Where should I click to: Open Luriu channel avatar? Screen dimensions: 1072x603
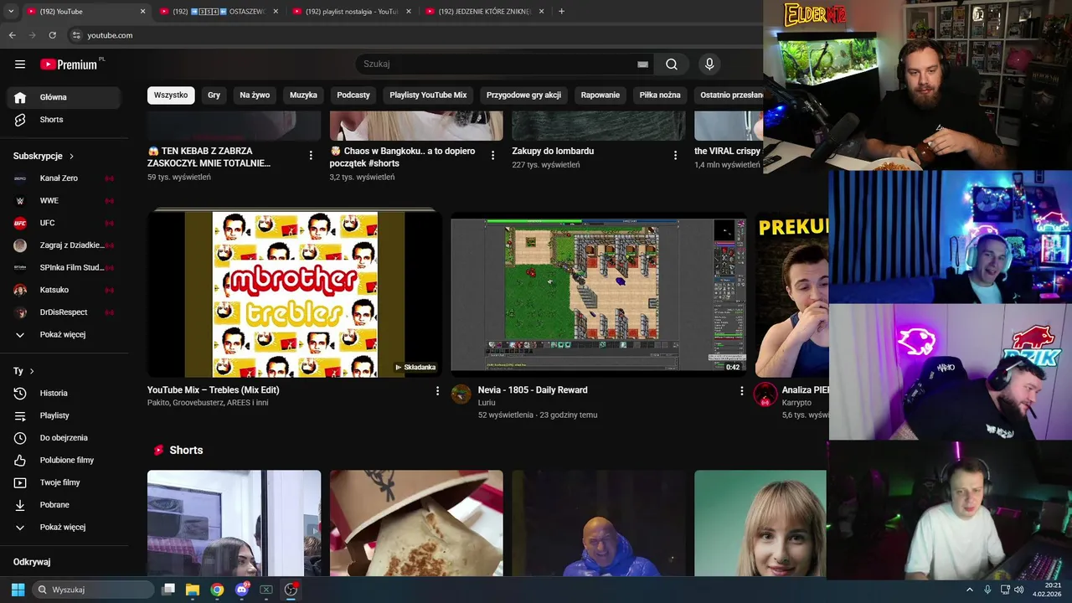coord(461,394)
